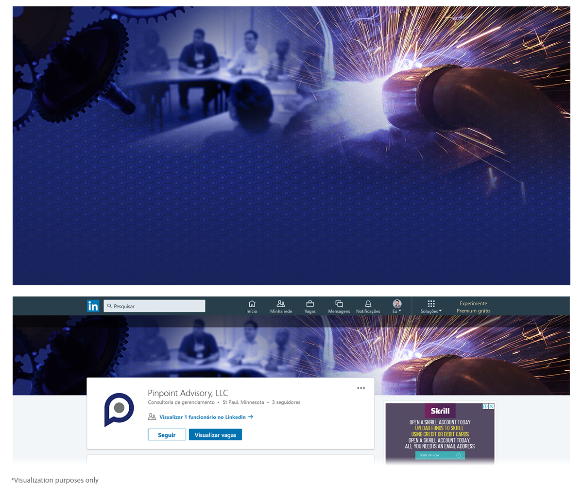The height and width of the screenshot is (486, 583).
Task: Click the 3 seguidores text
Action: point(286,402)
